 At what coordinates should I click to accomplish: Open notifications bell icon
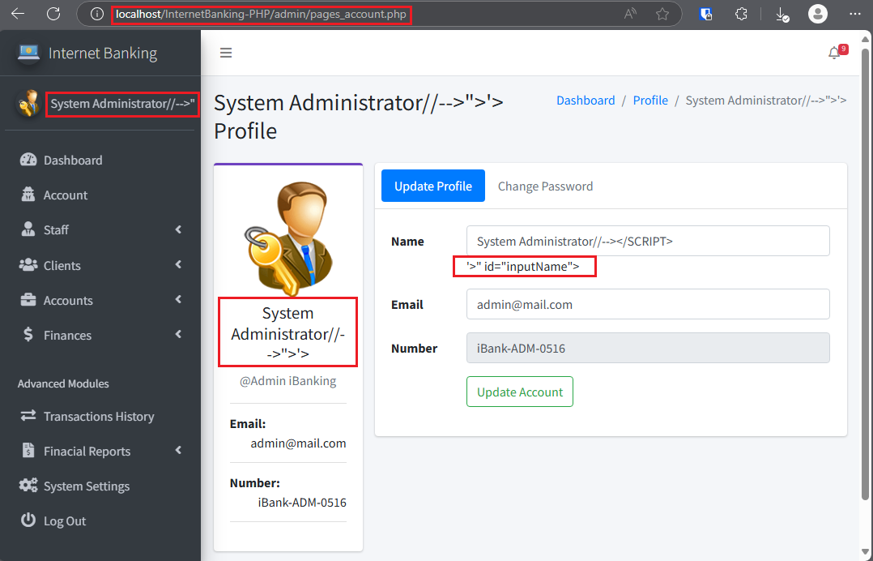(834, 53)
